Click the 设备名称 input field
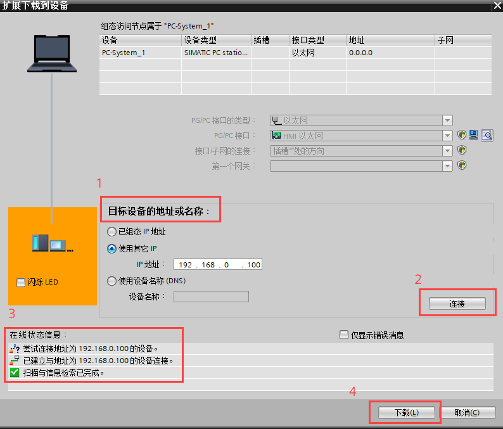Viewport: 503px width, 429px height. tap(211, 297)
